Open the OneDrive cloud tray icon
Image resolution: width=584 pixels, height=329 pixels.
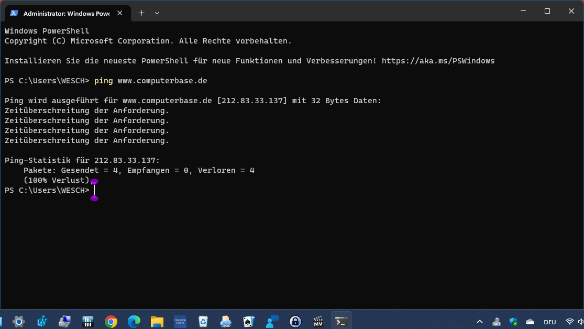pyautogui.click(x=530, y=322)
